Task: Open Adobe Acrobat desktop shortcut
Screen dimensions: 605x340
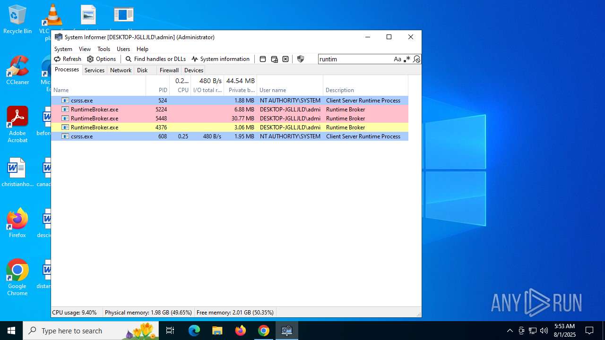Action: [17, 125]
